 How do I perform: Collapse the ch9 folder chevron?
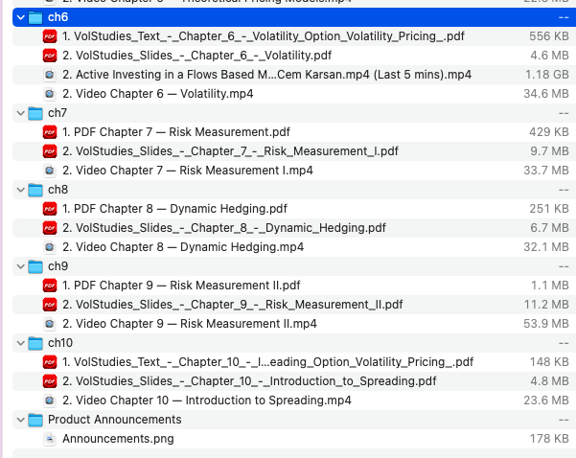pos(21,266)
